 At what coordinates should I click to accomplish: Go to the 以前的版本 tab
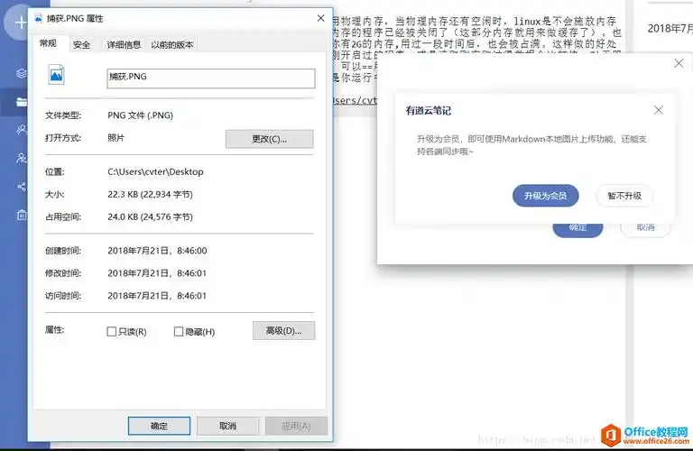coord(172,45)
